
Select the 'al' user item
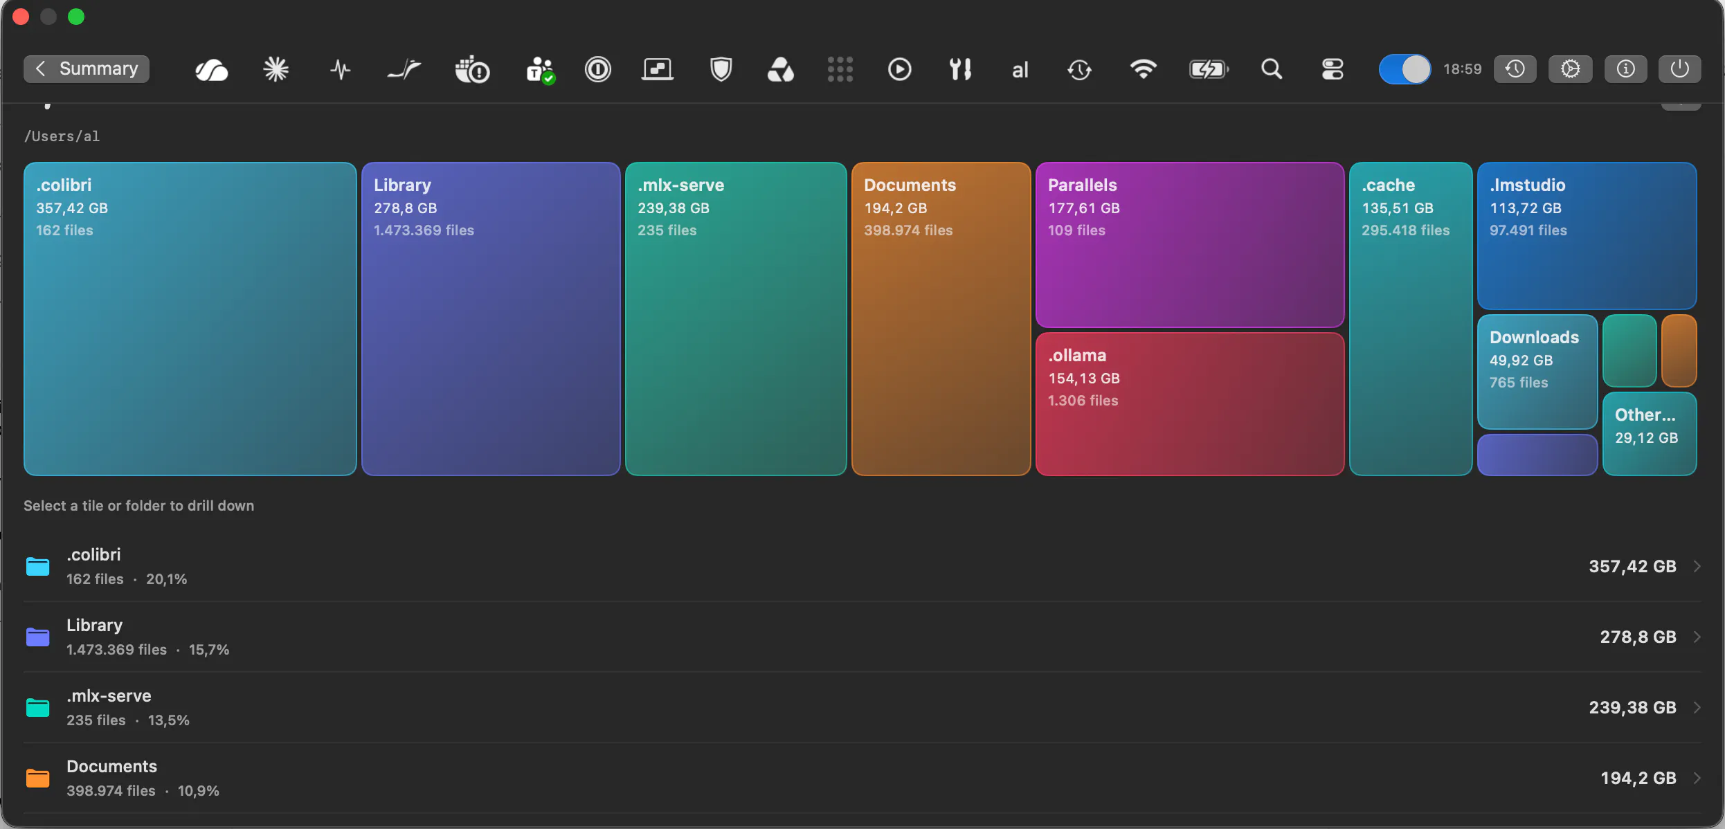pyautogui.click(x=1020, y=70)
